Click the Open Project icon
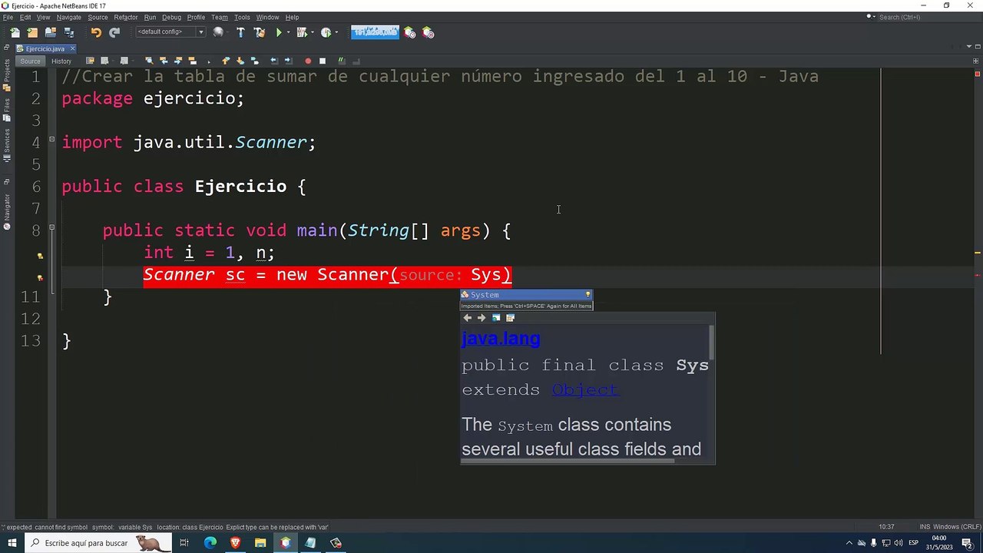The width and height of the screenshot is (983, 553). pyautogui.click(x=51, y=32)
